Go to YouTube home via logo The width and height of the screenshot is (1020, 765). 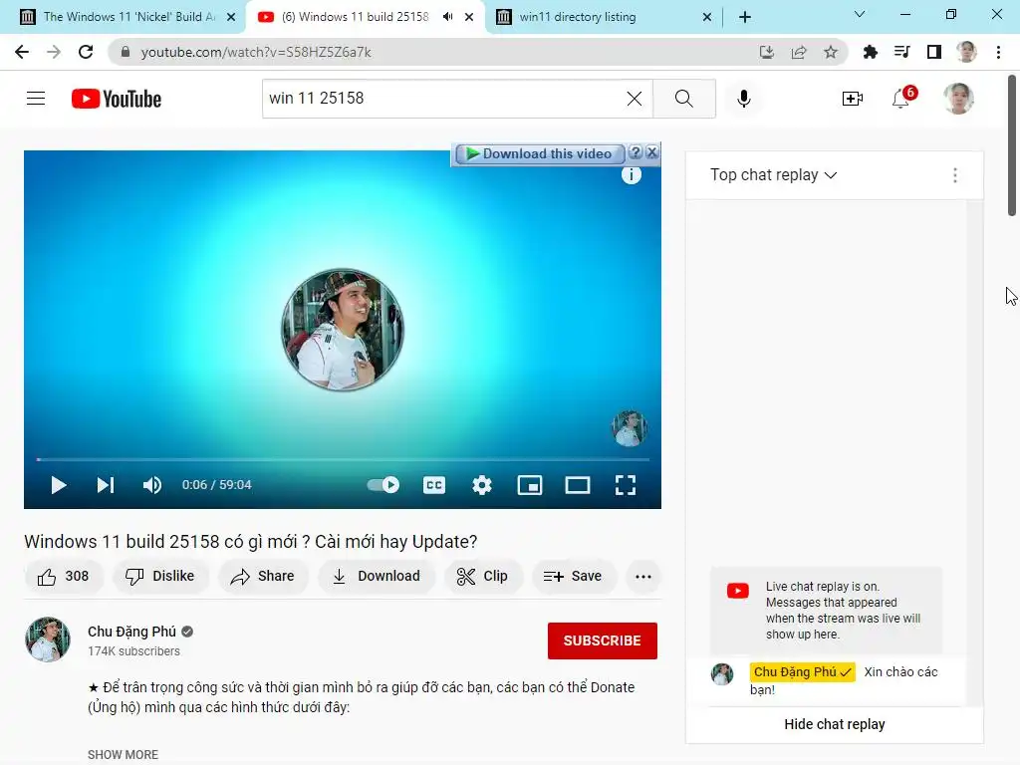(x=117, y=99)
